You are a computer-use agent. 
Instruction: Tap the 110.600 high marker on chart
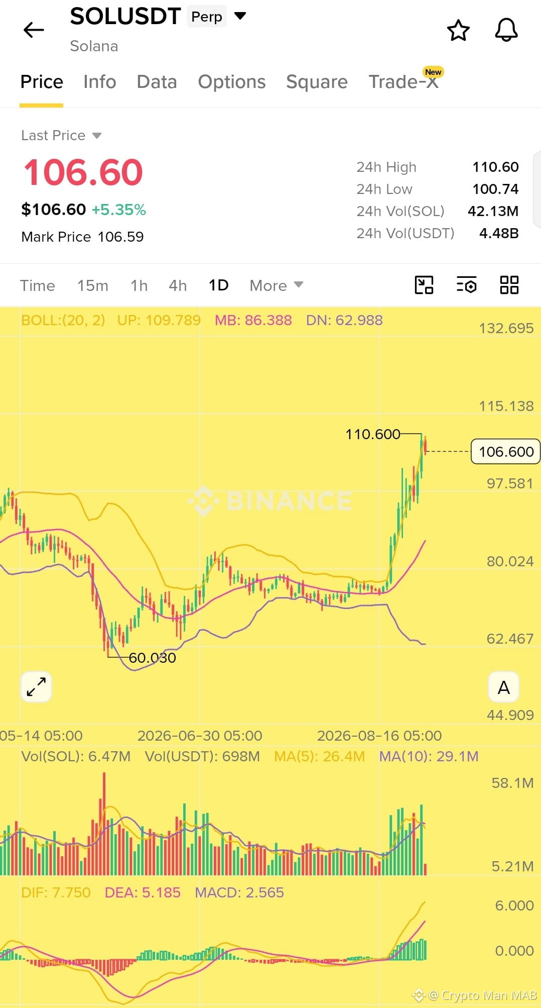(372, 434)
